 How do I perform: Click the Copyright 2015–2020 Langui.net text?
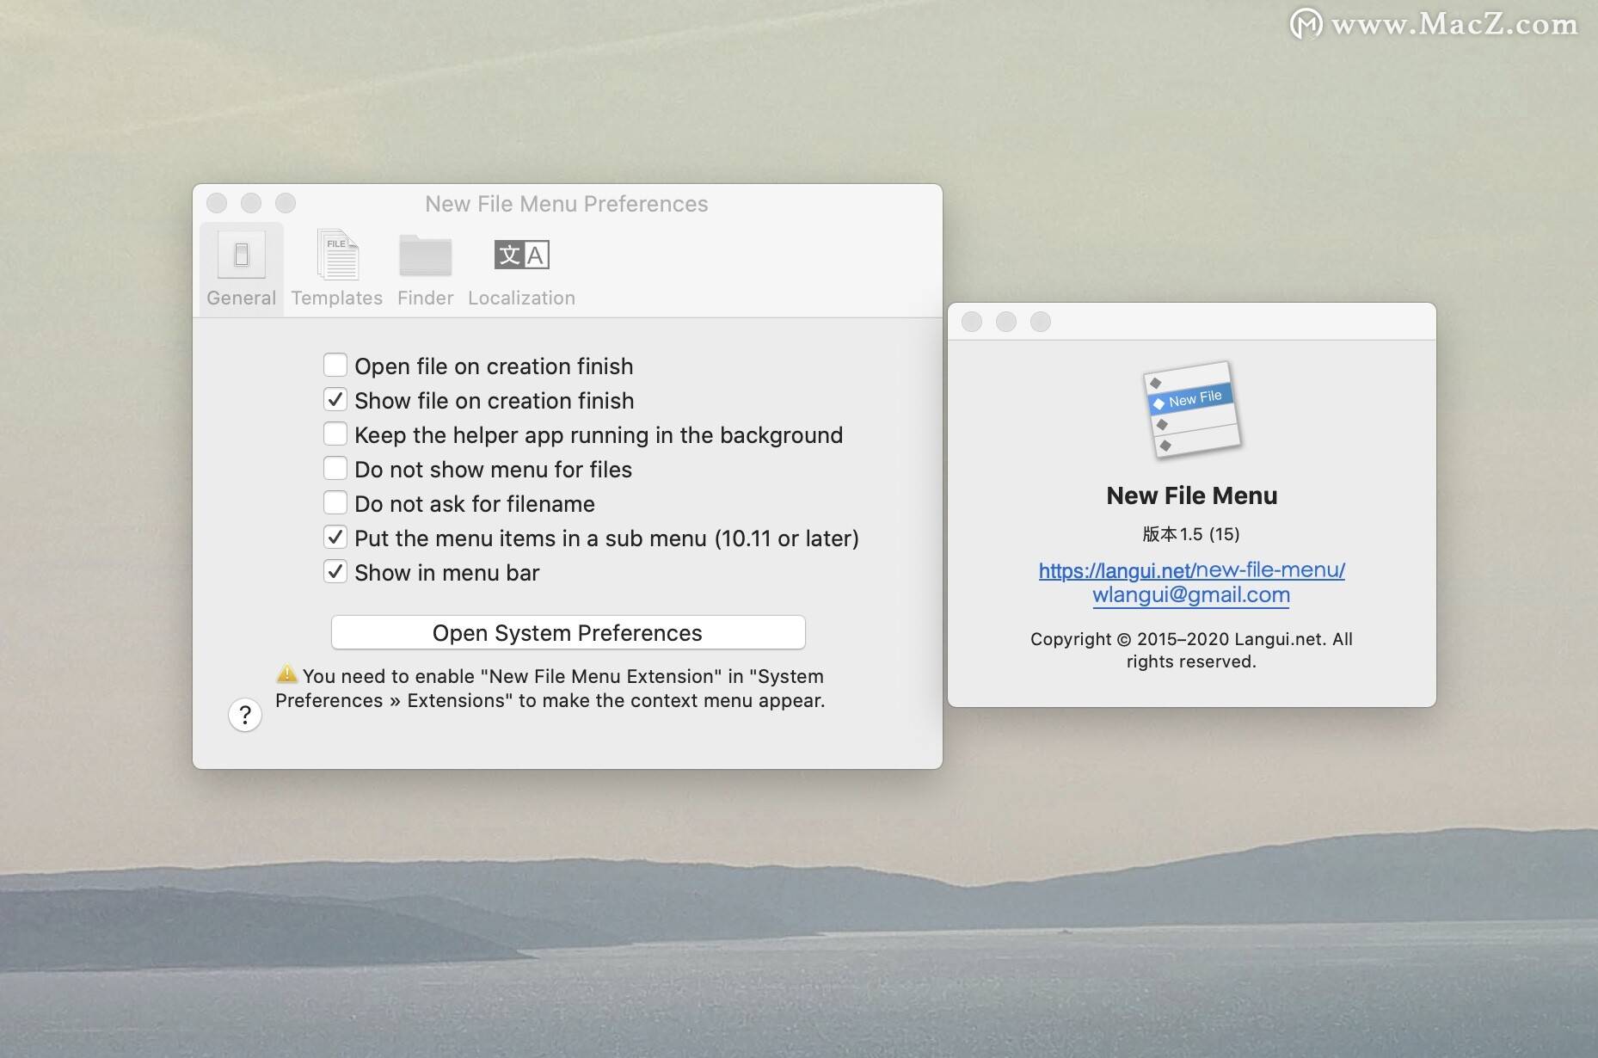pyautogui.click(x=1192, y=650)
